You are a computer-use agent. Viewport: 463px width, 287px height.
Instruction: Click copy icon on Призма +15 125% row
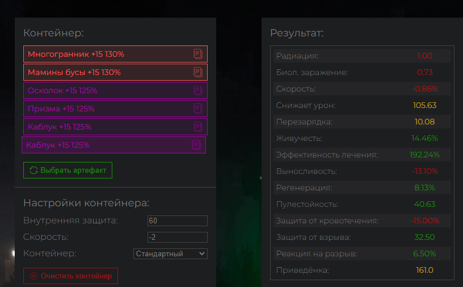tap(198, 109)
